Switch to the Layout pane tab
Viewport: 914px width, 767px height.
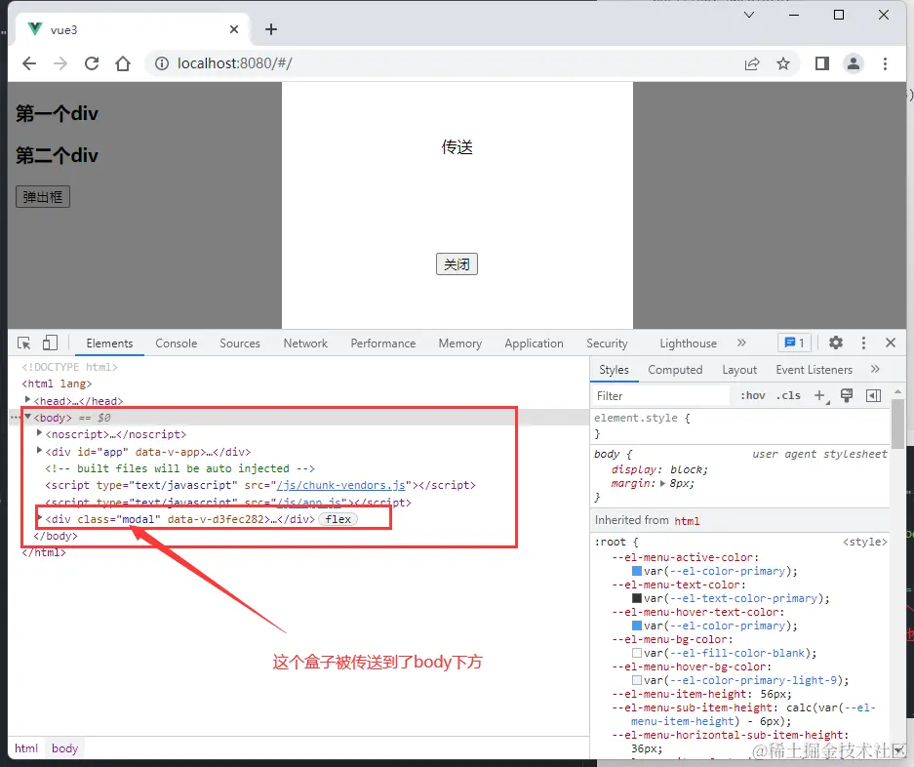[x=739, y=369]
